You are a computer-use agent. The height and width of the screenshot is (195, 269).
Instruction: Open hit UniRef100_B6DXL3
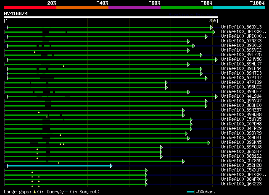coord(241,27)
